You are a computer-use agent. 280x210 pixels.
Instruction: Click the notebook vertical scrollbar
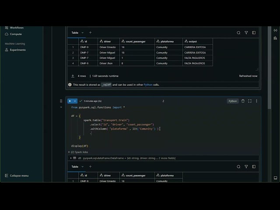[x=269, y=67]
